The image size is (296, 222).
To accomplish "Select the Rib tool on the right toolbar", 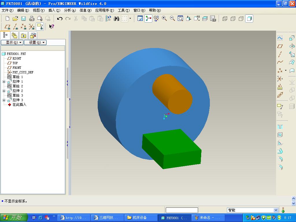I will click(280, 143).
